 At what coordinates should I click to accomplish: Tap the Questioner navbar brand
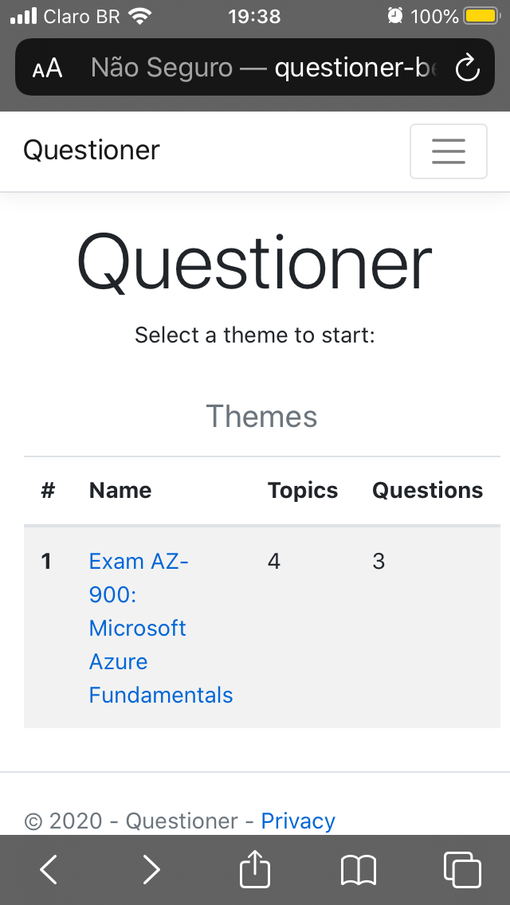point(92,150)
